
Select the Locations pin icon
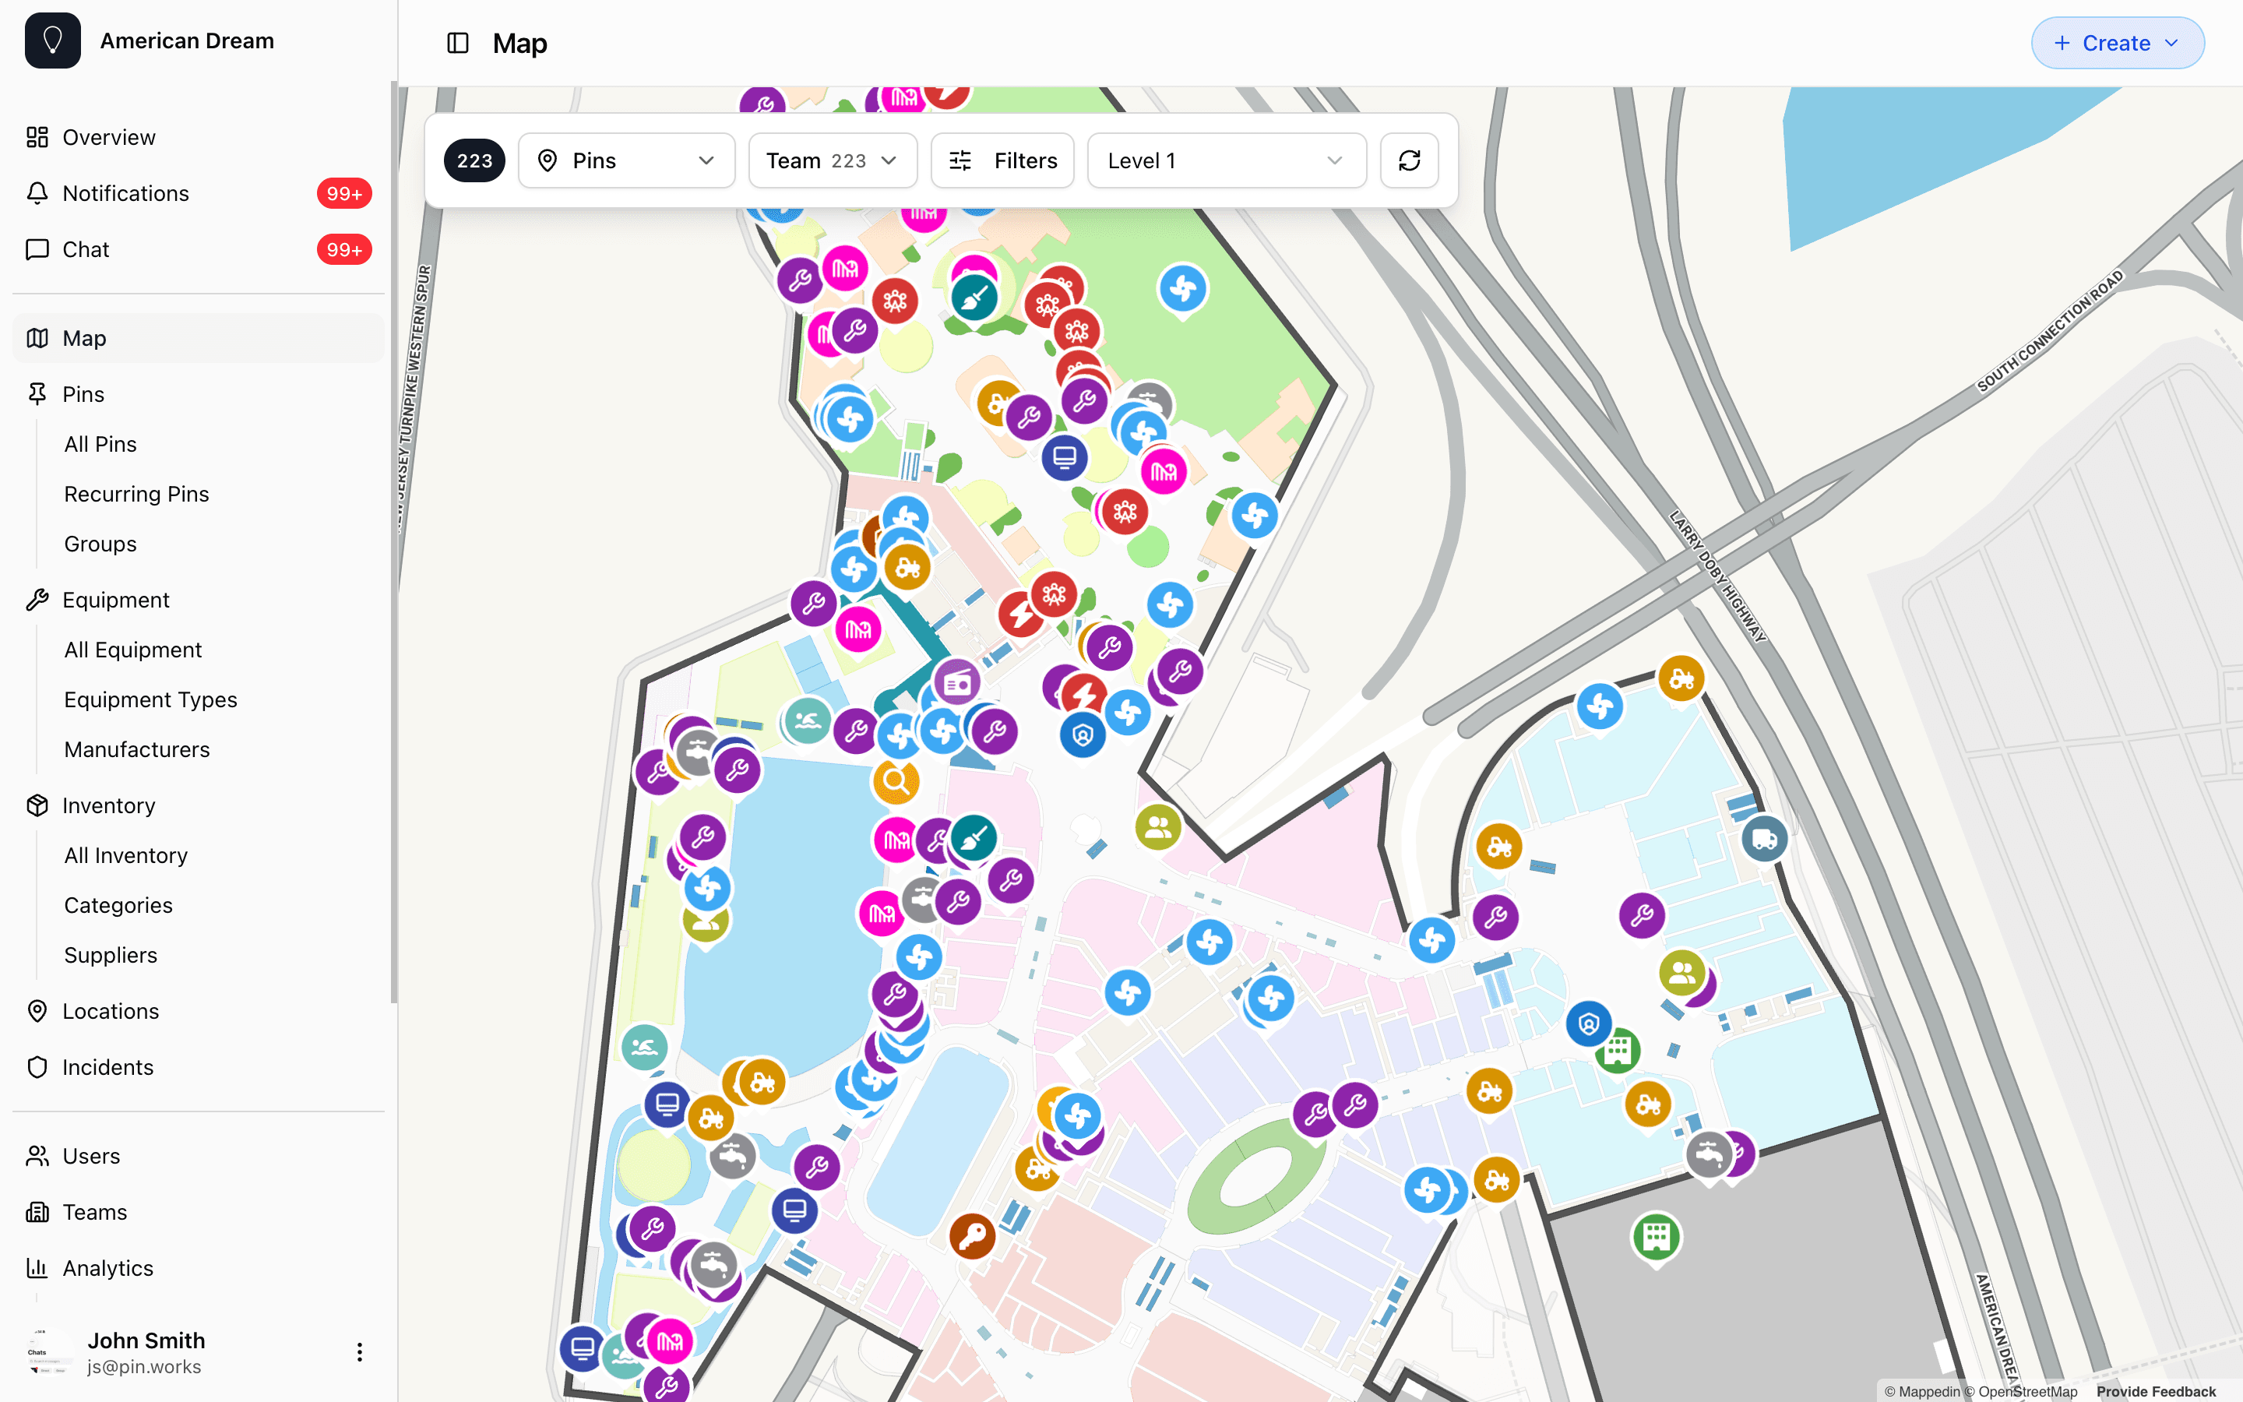coord(37,1011)
